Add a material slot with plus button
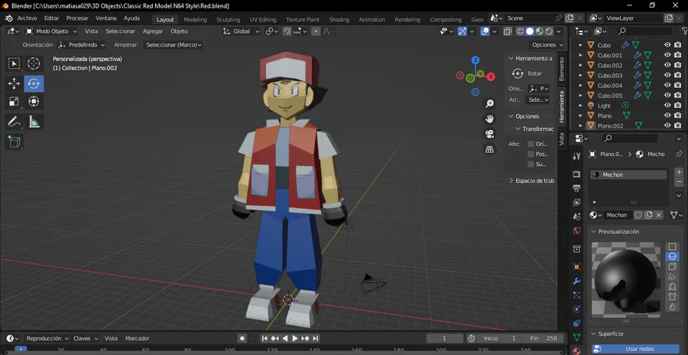The width and height of the screenshot is (688, 355). coord(678,172)
